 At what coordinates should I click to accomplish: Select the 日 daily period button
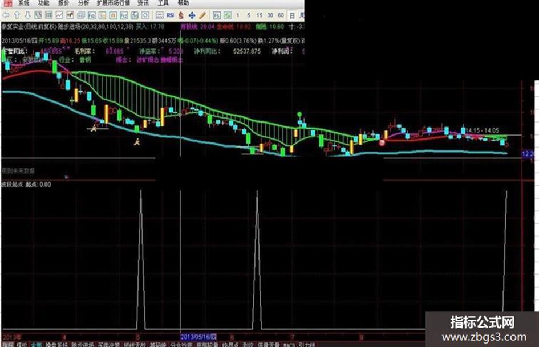pos(292,15)
